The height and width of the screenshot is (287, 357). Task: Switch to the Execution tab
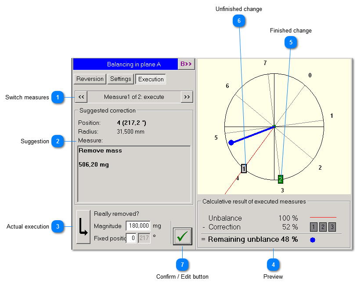pos(151,79)
